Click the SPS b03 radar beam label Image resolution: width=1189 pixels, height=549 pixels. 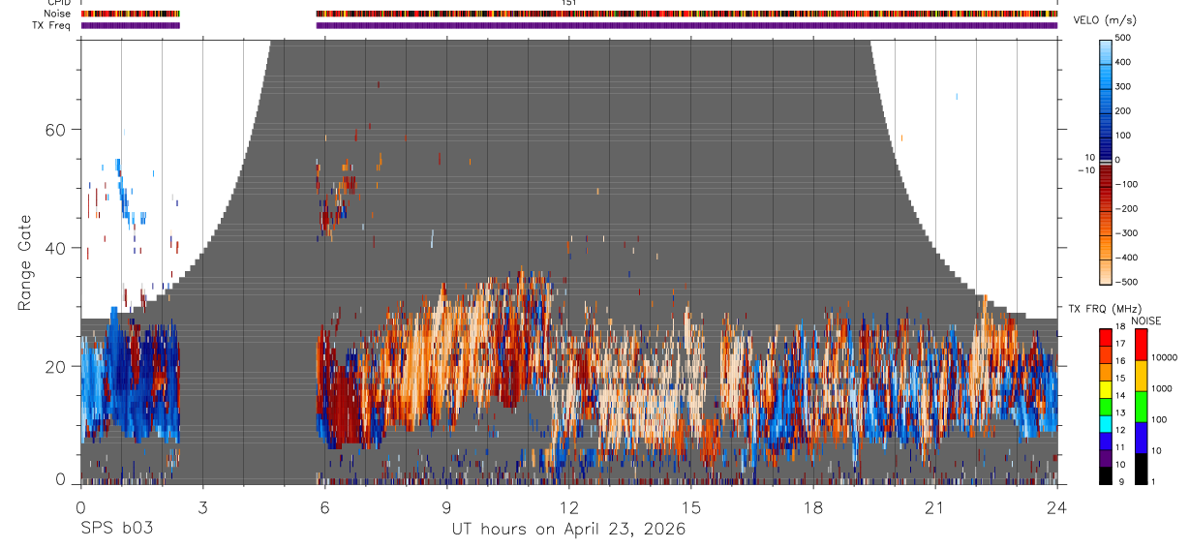116,529
